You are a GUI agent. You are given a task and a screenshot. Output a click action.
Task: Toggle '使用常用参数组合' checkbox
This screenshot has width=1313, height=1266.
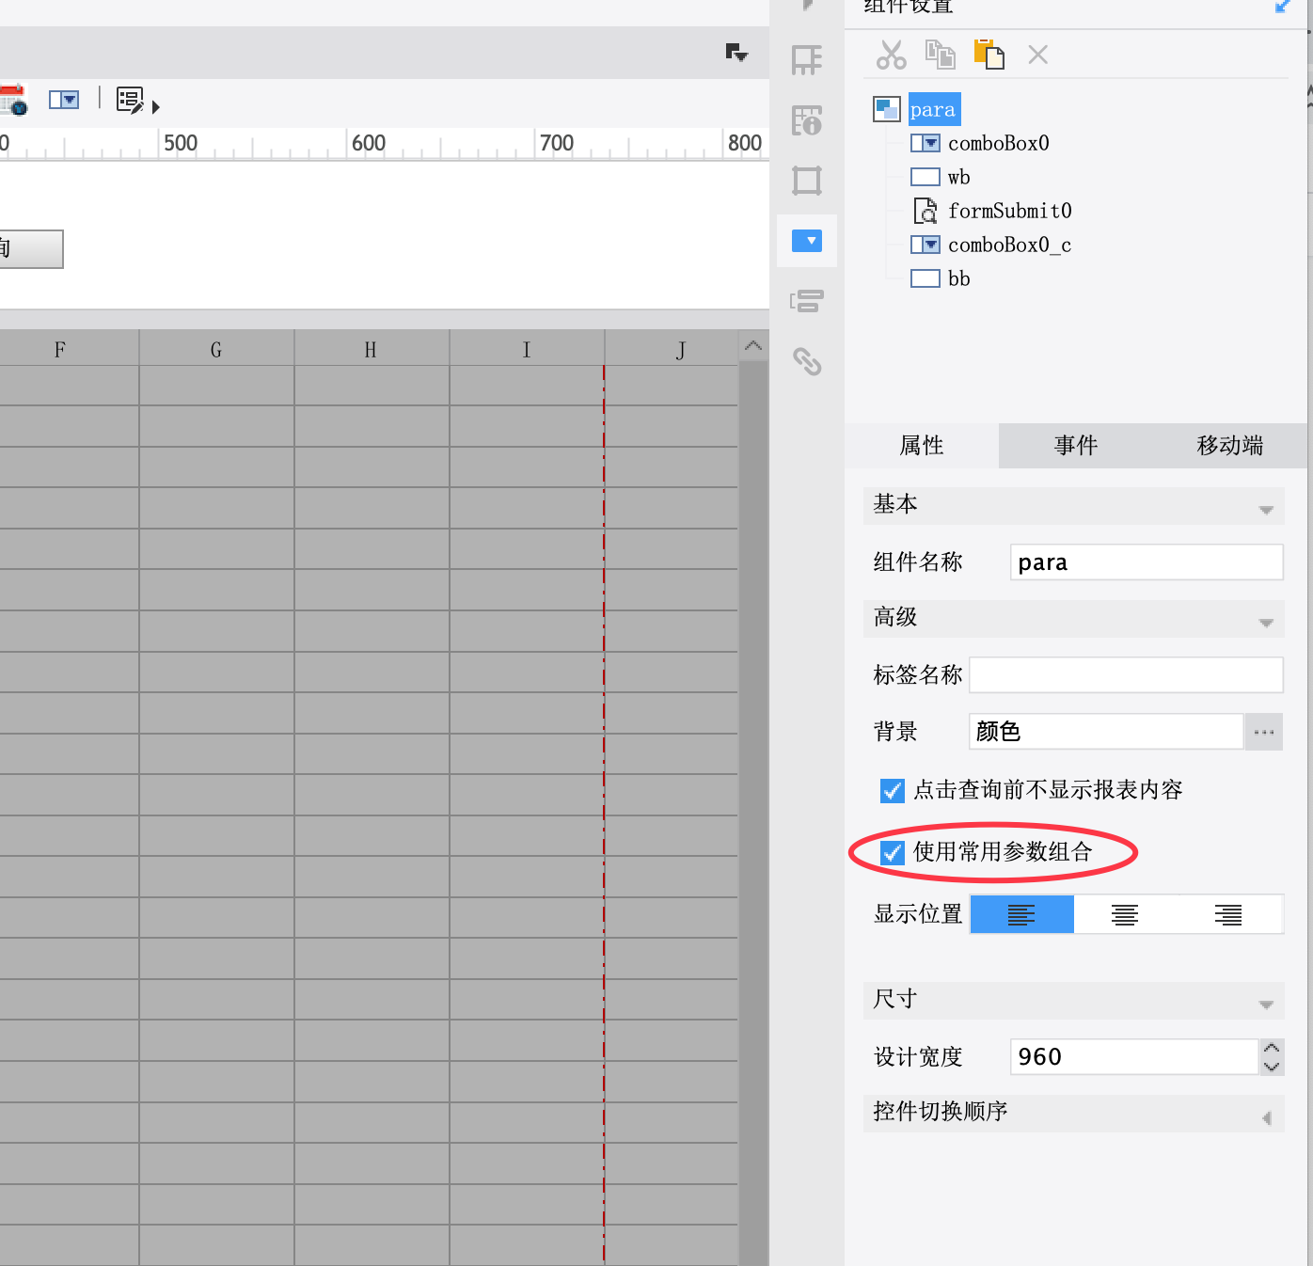[892, 852]
